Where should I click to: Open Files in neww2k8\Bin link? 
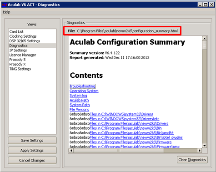pyautogui.click(x=126, y=128)
